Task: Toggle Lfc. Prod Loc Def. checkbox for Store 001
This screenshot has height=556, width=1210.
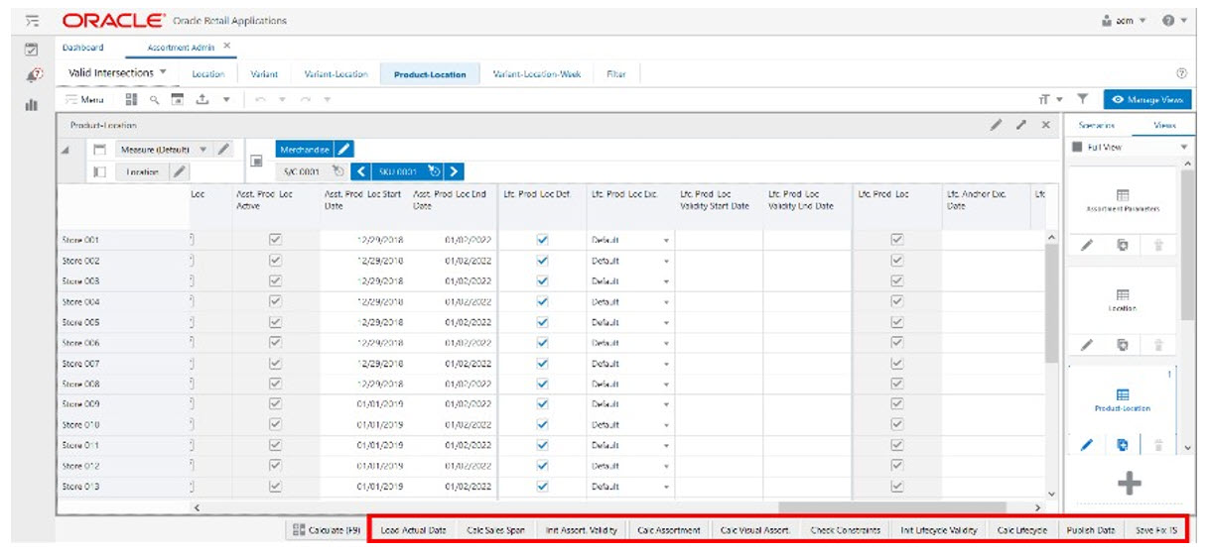Action: coord(542,240)
